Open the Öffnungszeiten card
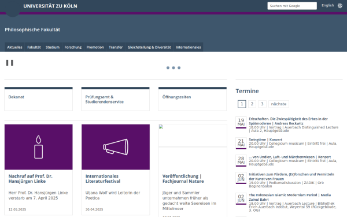Viewport: 347px width, 217px height. 193,99
